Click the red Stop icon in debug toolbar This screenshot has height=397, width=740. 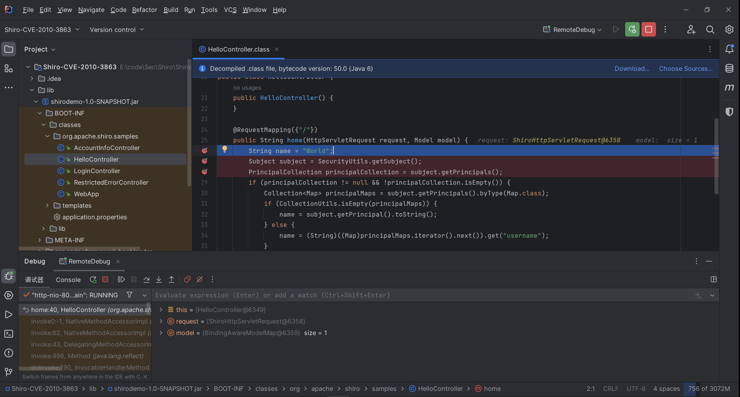pyautogui.click(x=105, y=280)
